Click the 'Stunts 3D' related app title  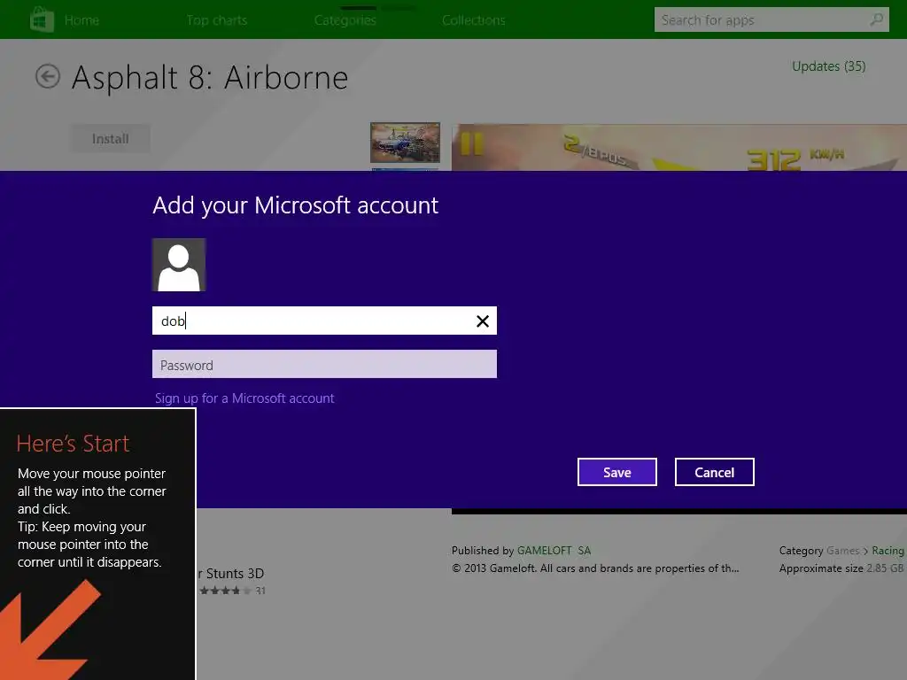231,574
